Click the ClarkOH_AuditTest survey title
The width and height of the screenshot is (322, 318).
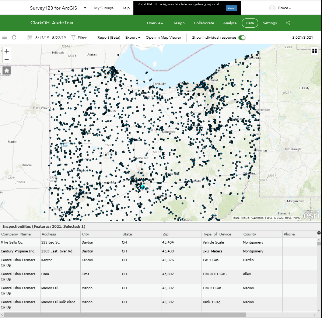[x=52, y=23]
